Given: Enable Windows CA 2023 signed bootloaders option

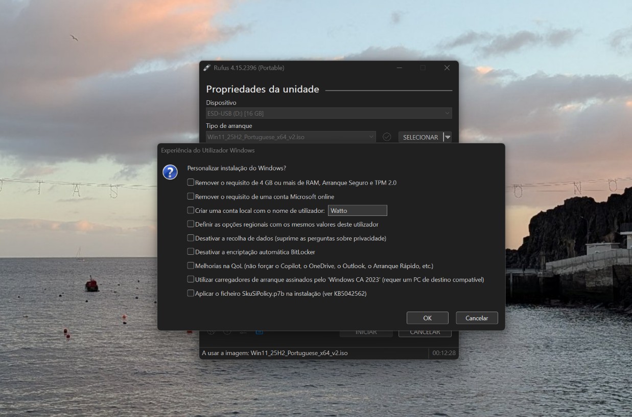Looking at the screenshot, I should (x=191, y=279).
